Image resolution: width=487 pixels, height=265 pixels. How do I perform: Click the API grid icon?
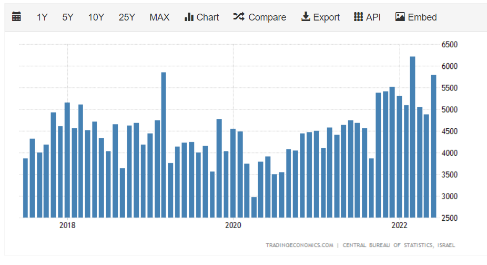[359, 17]
